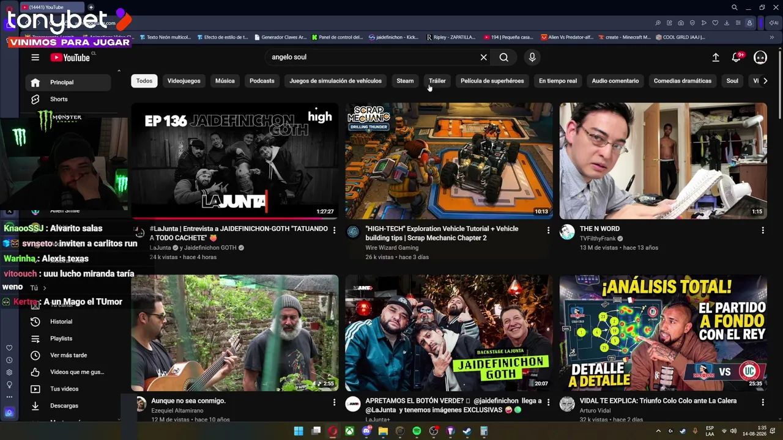Start voice search with the microphone
This screenshot has height=440, width=783.
tap(532, 57)
